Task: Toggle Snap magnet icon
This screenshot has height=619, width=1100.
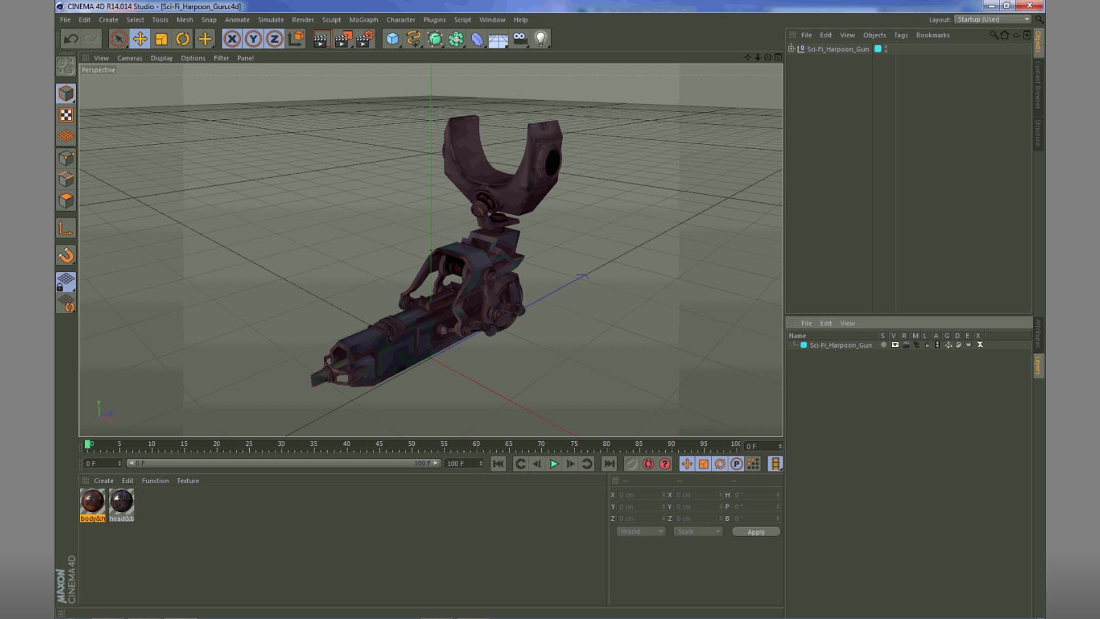Action: (66, 255)
